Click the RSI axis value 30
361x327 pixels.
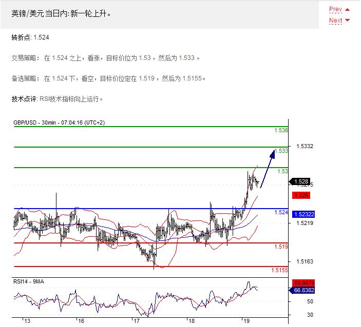(x=310, y=315)
